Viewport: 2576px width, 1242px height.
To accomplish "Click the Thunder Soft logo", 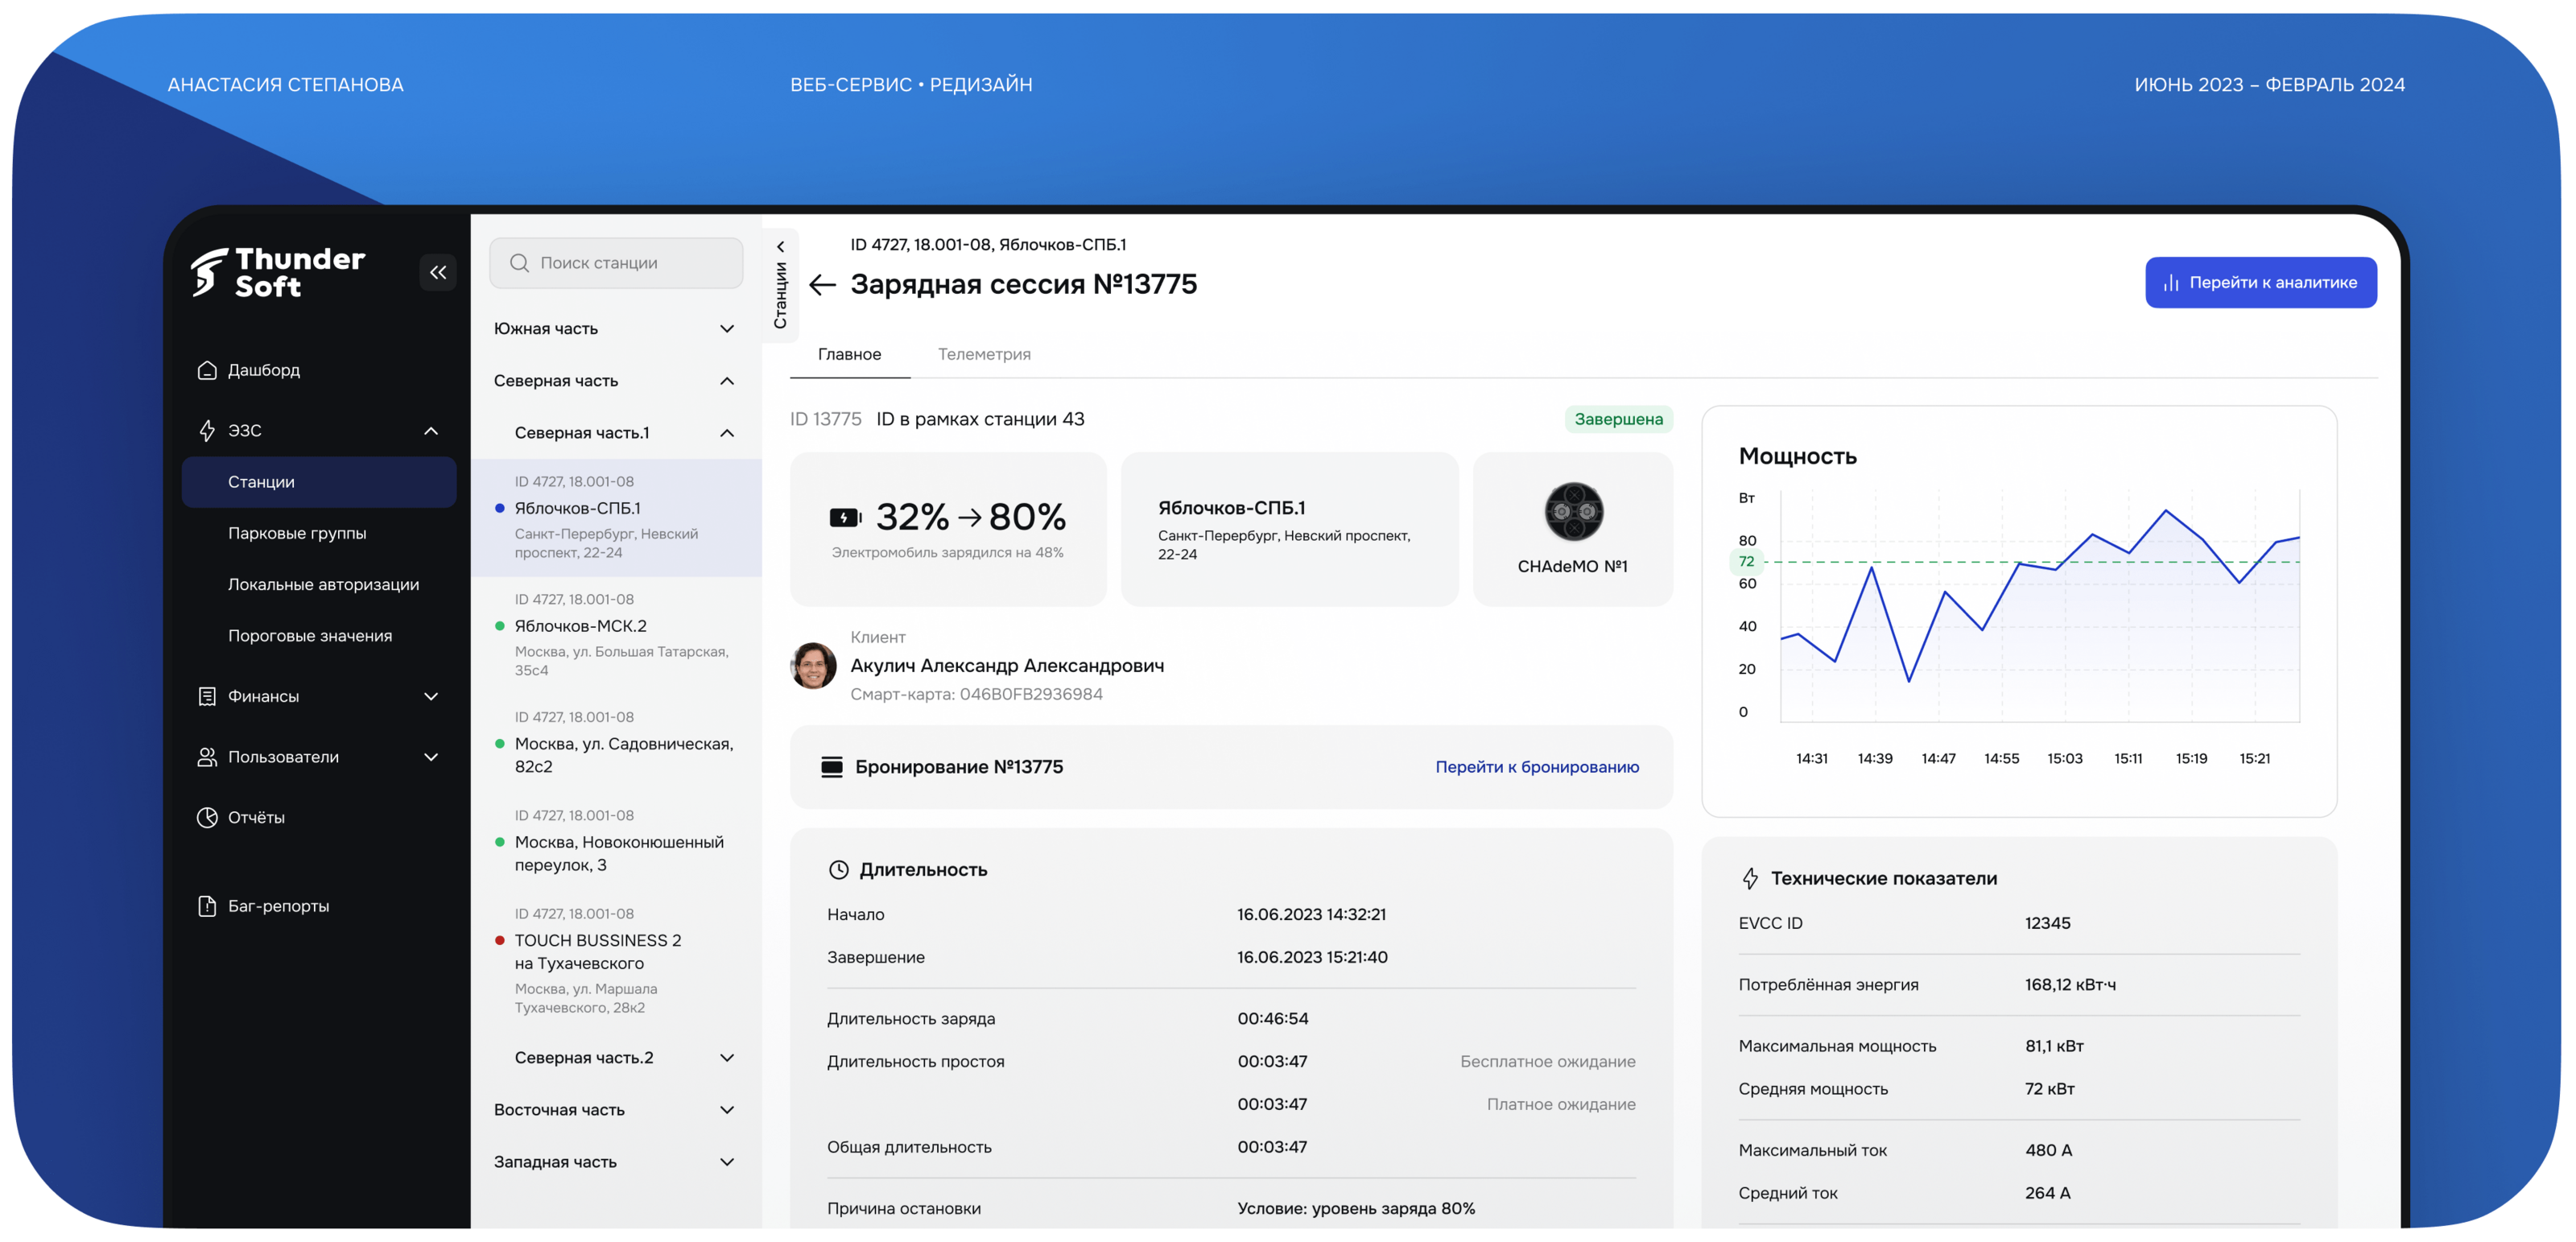I will point(278,272).
